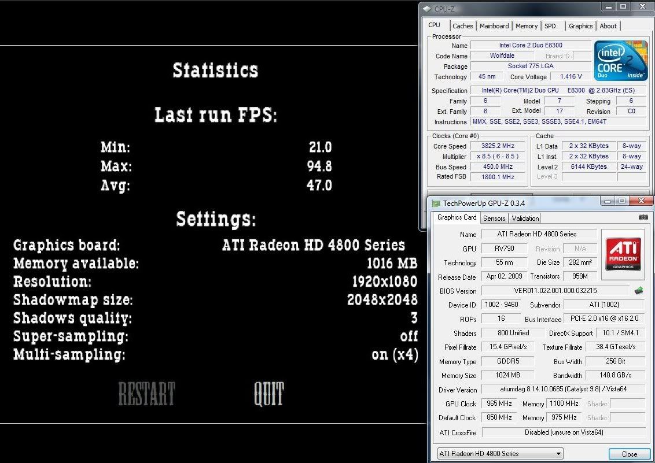
Task: Click the processor name Intel Core 2 Duo E8300
Action: 531,45
